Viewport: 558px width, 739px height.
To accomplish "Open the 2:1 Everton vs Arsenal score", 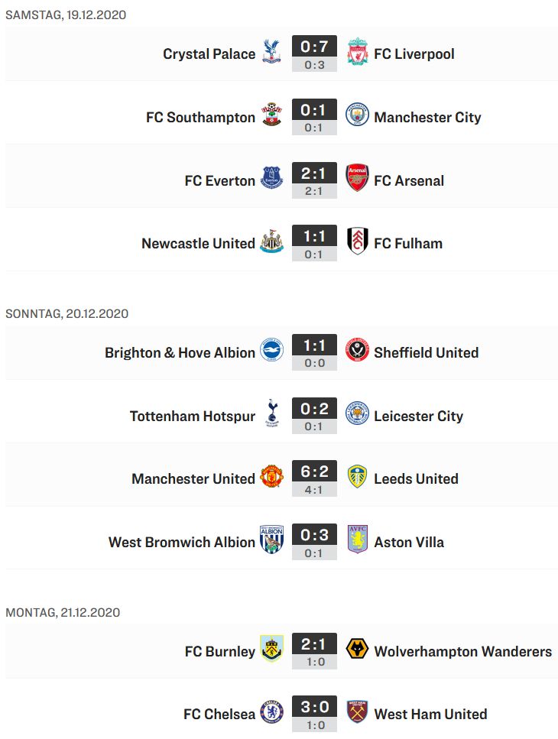I will [314, 180].
